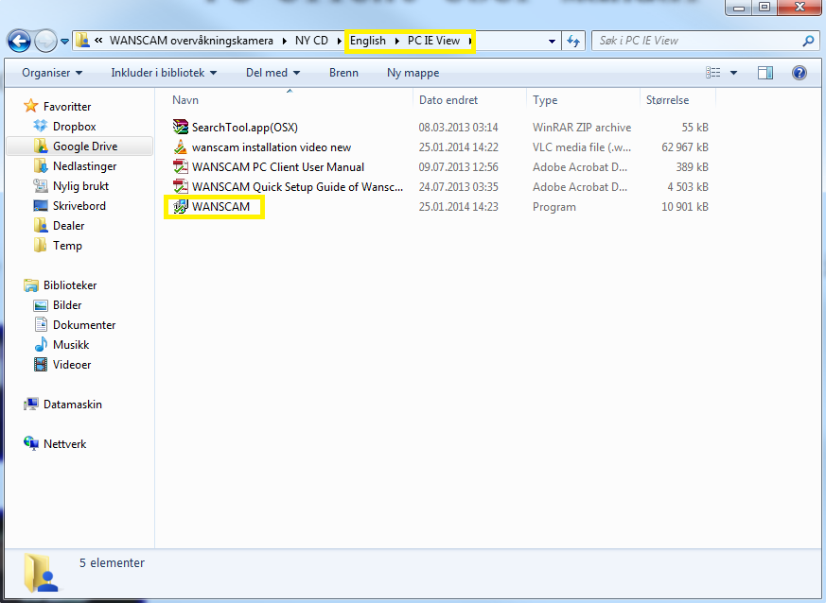The image size is (826, 603).
Task: Toggle the preview pane icon
Action: (764, 73)
